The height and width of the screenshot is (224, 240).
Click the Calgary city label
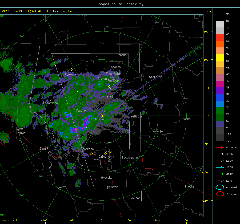(104, 157)
